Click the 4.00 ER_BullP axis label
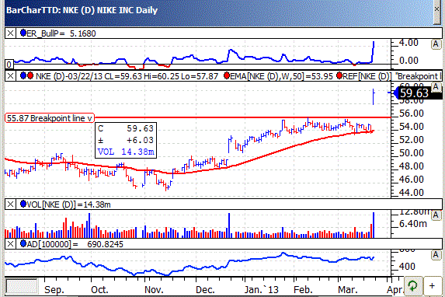Image resolution: width=445 pixels, height=297 pixels. click(x=408, y=43)
